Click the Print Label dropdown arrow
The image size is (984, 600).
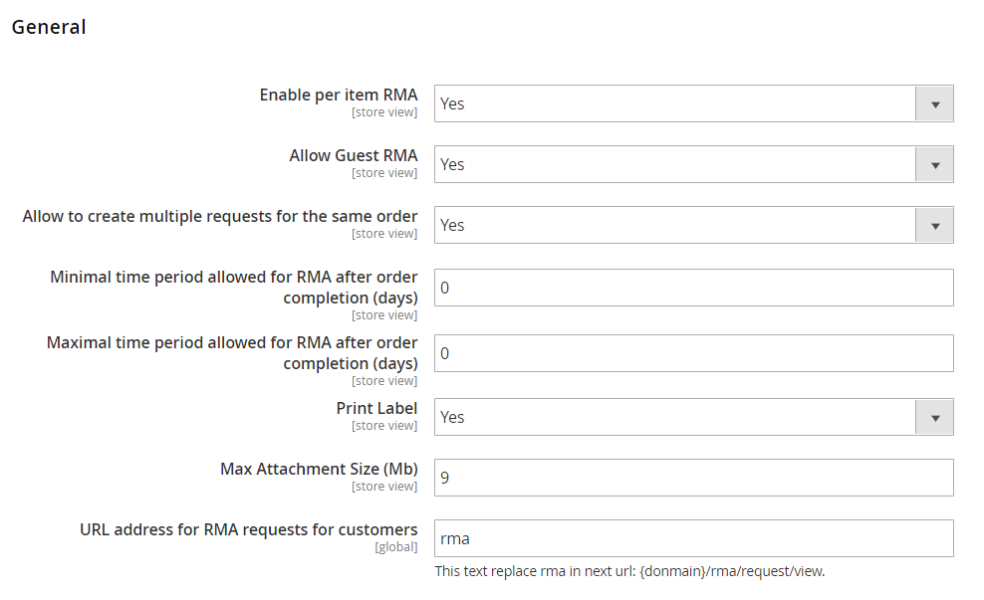coord(934,417)
